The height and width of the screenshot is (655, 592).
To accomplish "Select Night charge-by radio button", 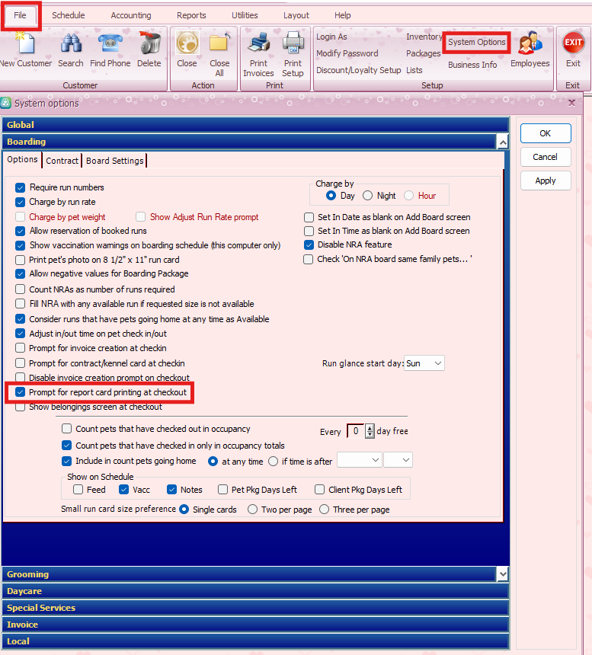I will point(367,196).
